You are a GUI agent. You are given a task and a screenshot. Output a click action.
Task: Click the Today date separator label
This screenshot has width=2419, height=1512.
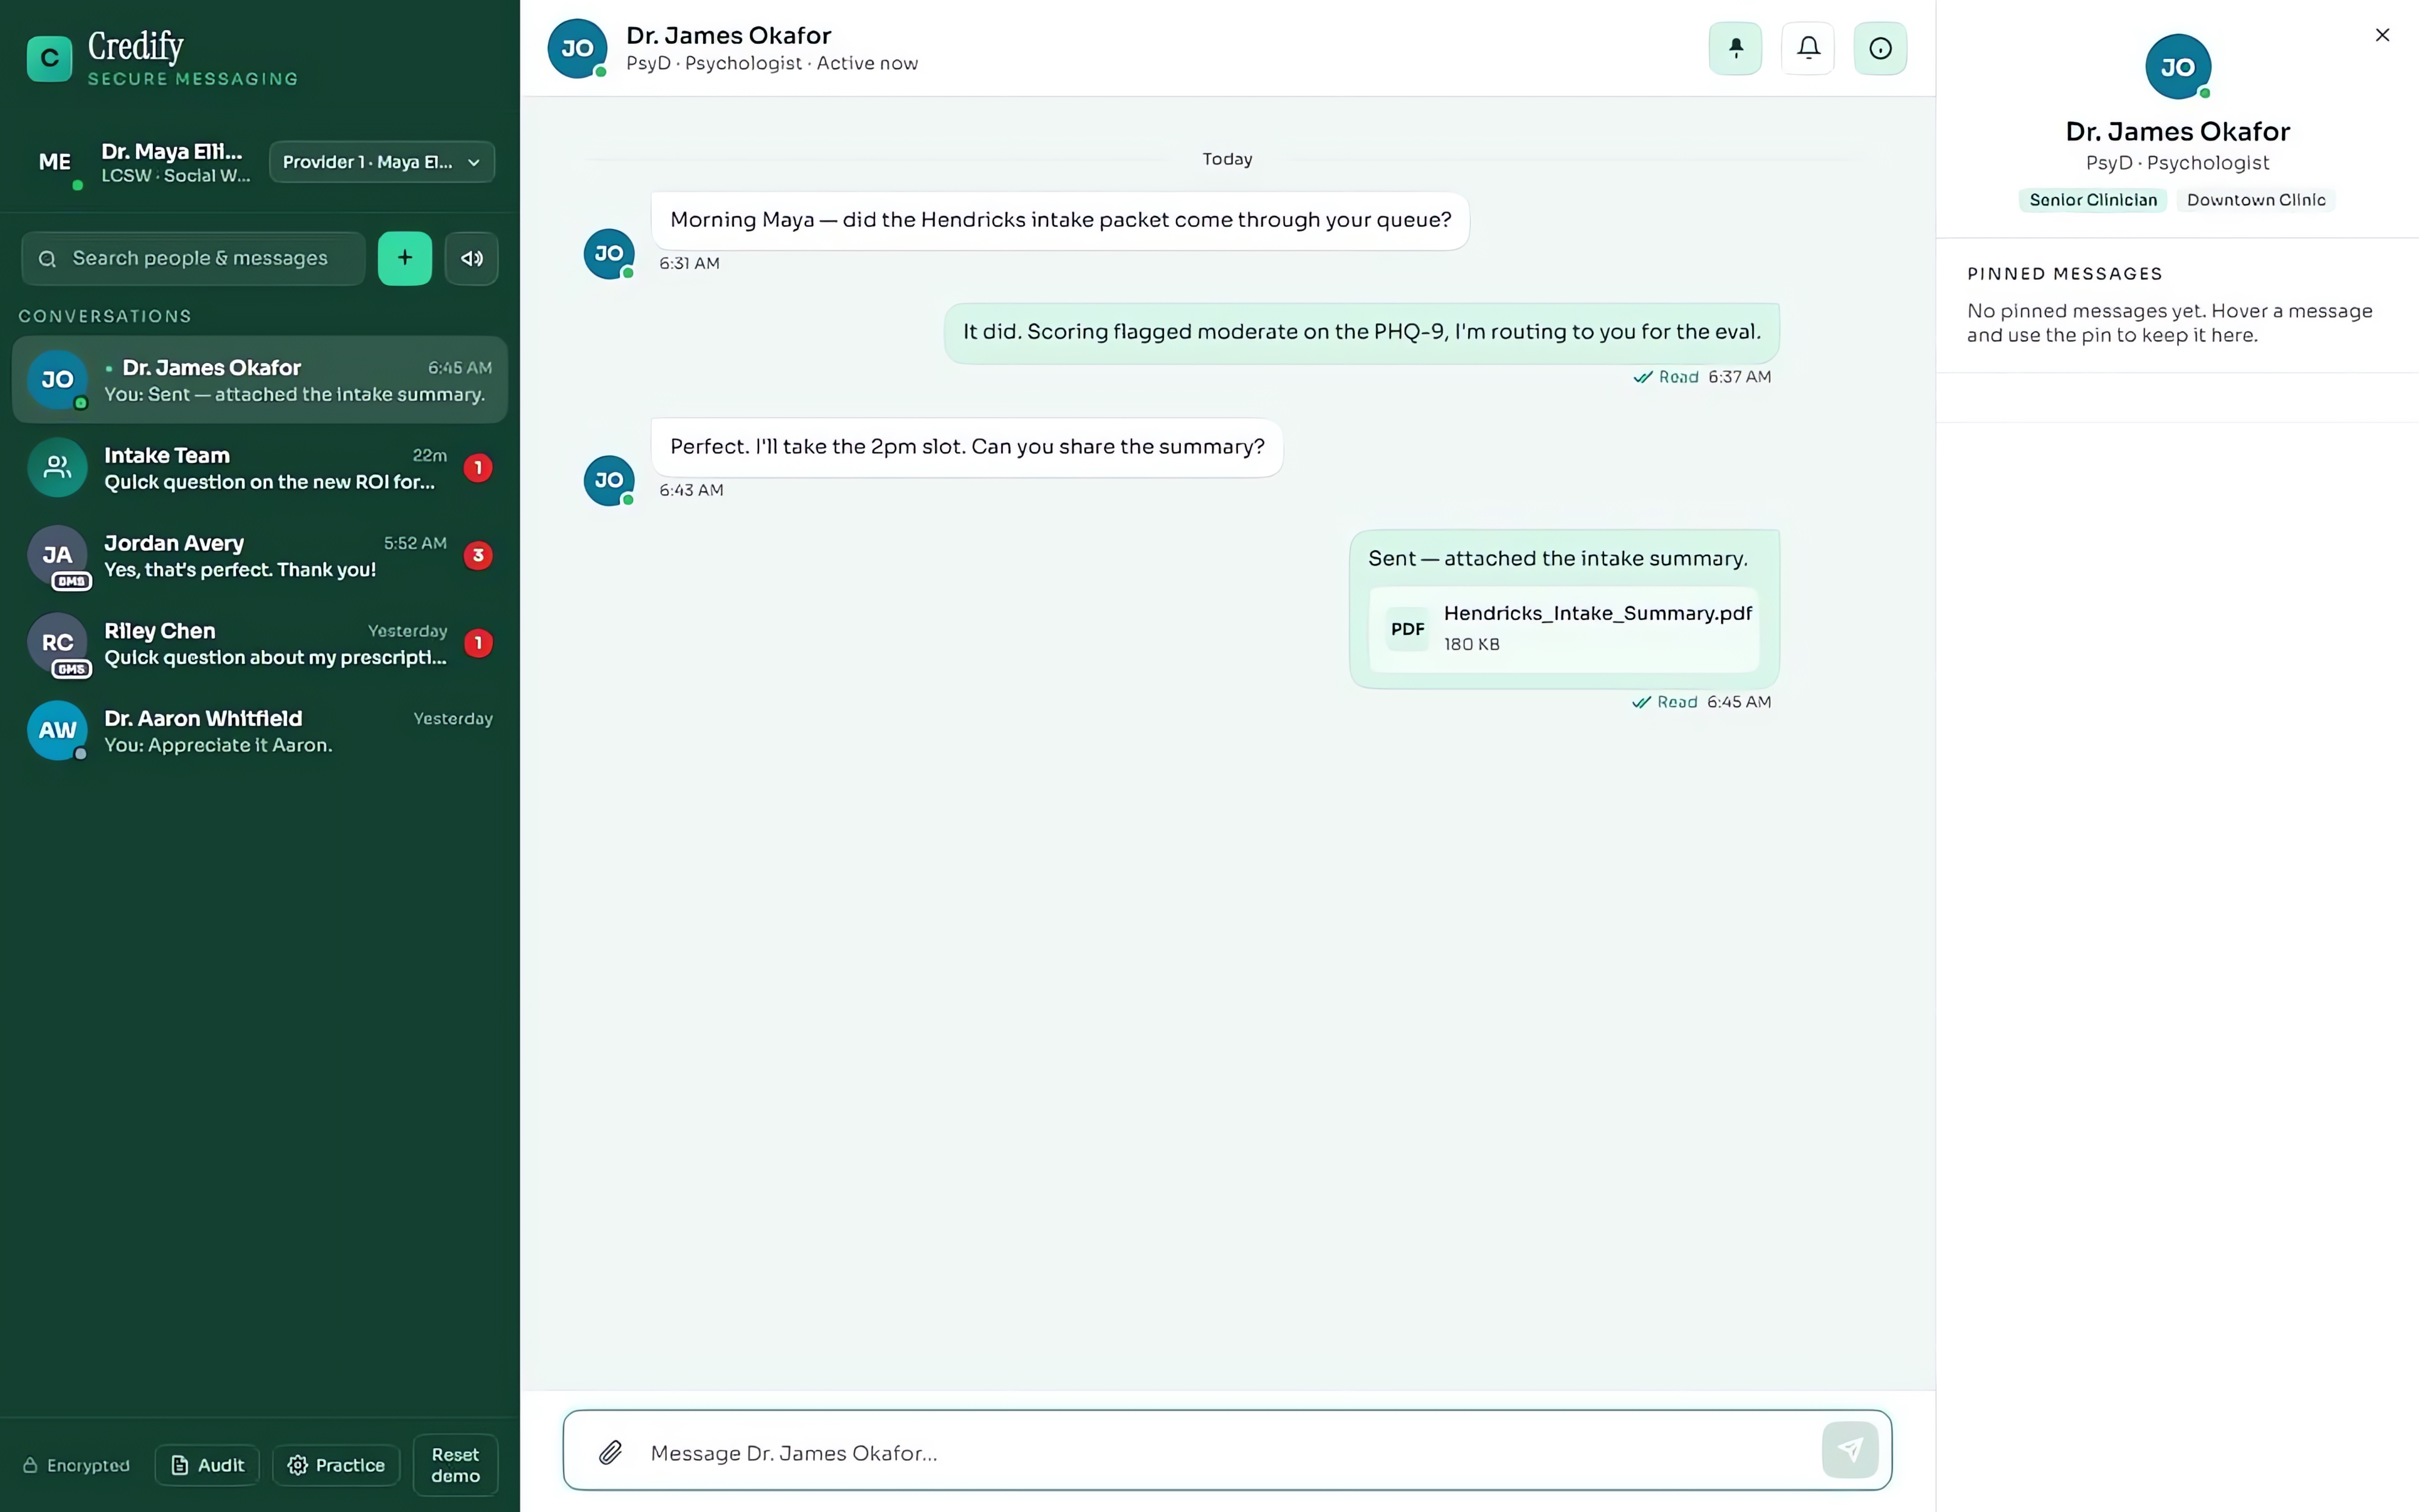(1228, 159)
